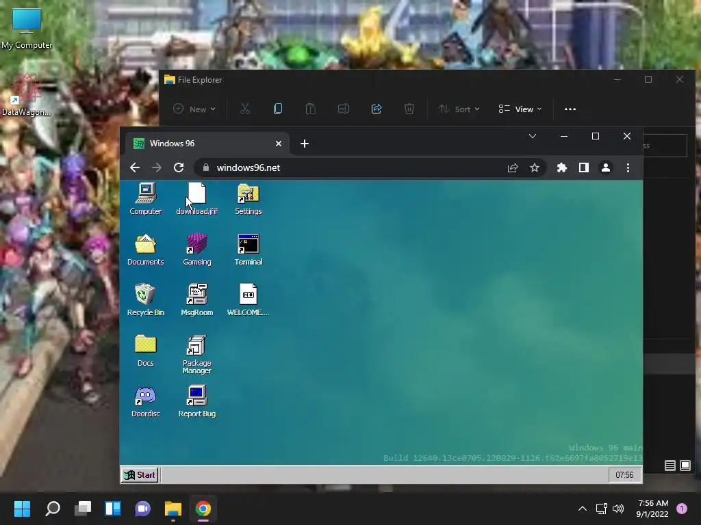Launch the Gameing shortcut icon
This screenshot has height=525, width=701.
pos(196,249)
